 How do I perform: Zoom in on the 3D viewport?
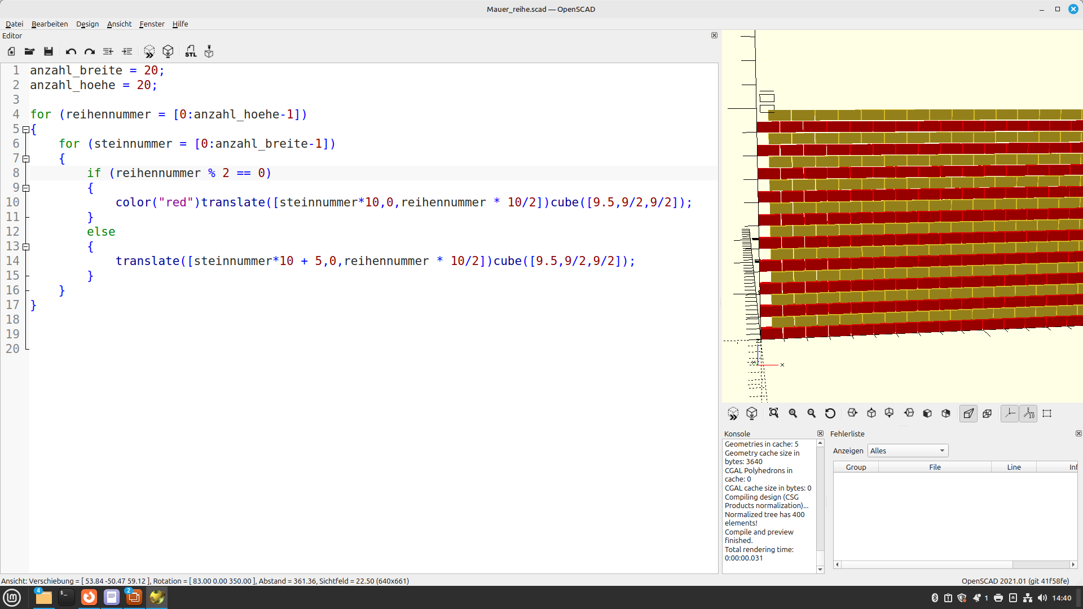point(793,413)
